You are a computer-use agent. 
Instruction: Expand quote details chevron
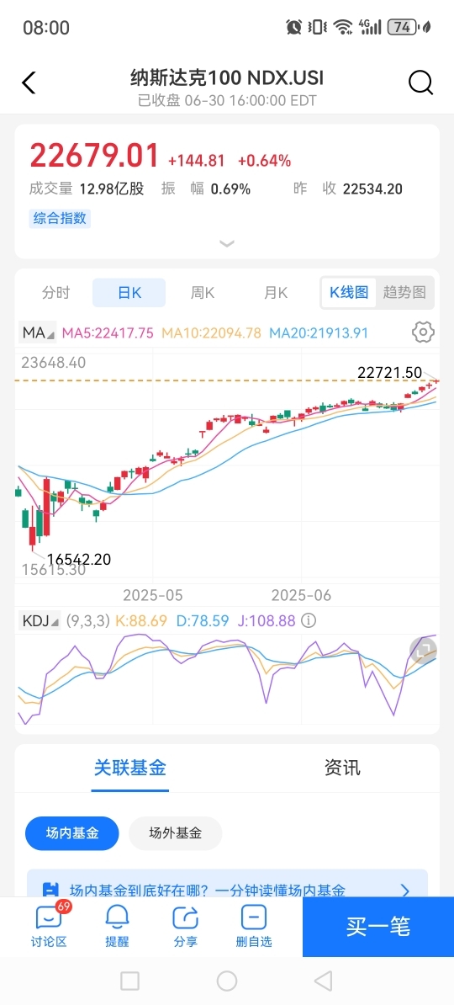(x=227, y=243)
